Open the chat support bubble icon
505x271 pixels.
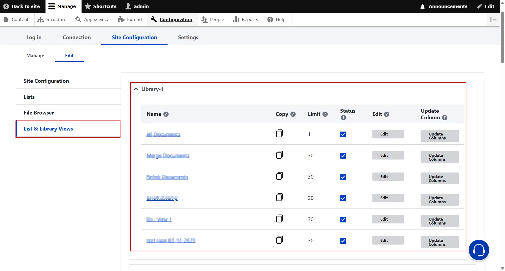click(x=479, y=250)
